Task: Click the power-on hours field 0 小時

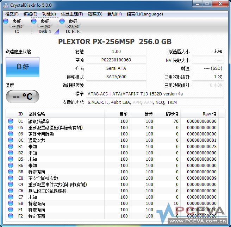Action: pyautogui.click(x=208, y=85)
